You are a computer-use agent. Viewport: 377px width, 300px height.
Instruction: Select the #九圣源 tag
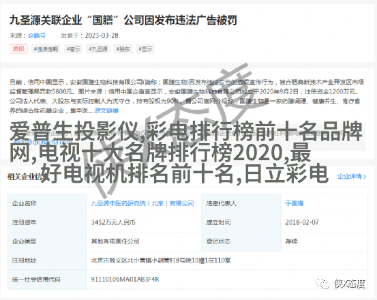(x=98, y=49)
